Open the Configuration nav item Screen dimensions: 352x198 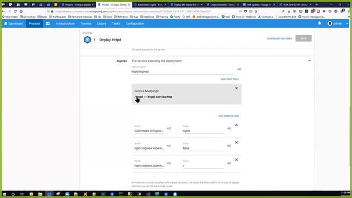[x=135, y=24]
